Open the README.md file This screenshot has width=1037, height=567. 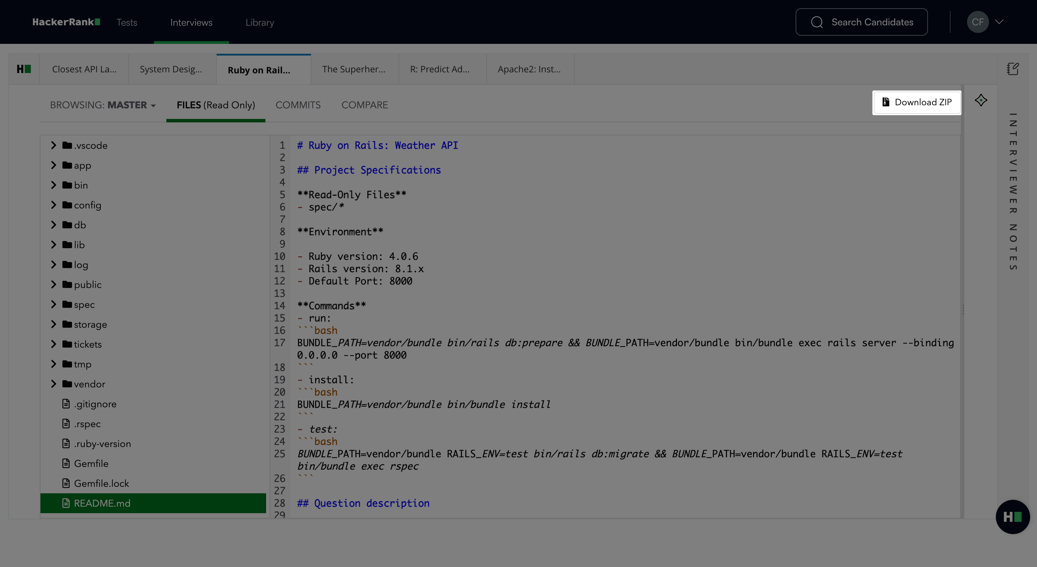tap(153, 503)
